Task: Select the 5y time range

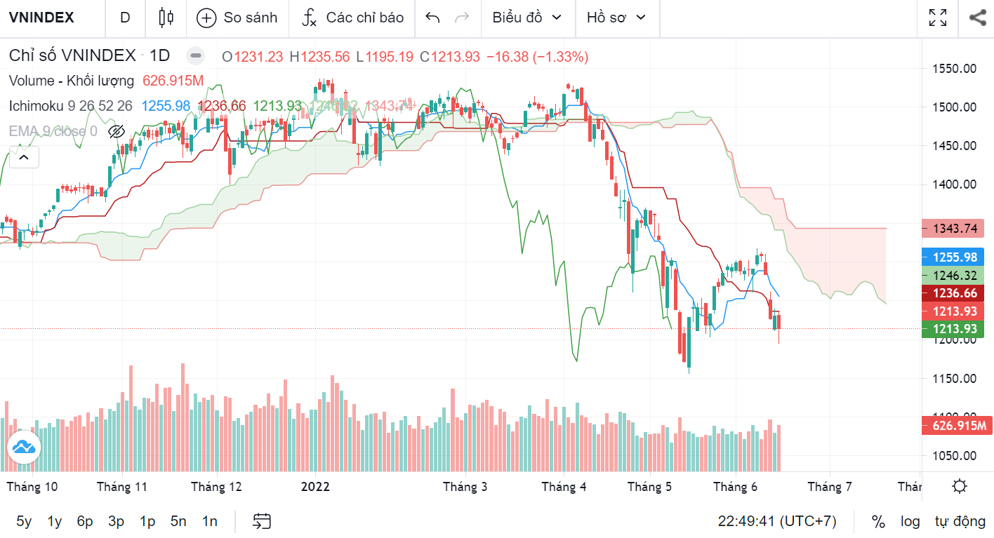Action: 24,521
